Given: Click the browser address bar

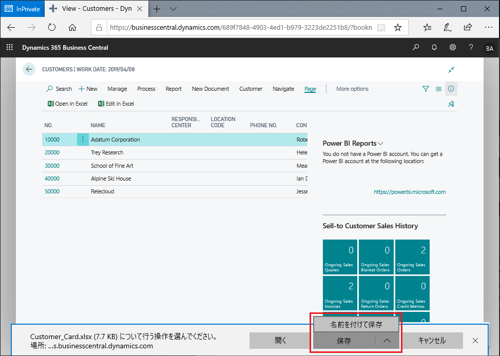Looking at the screenshot, I should [x=241, y=27].
